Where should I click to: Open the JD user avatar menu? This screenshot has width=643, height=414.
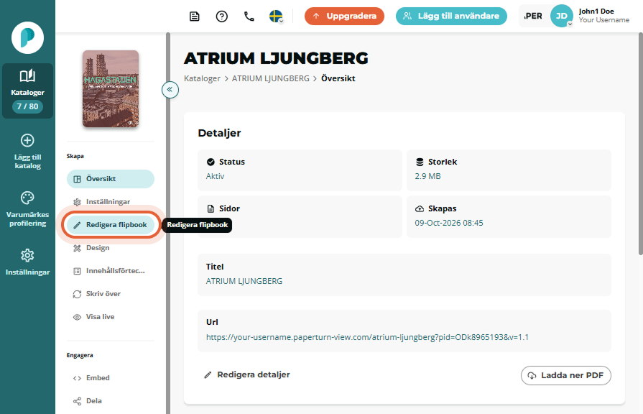pos(561,16)
